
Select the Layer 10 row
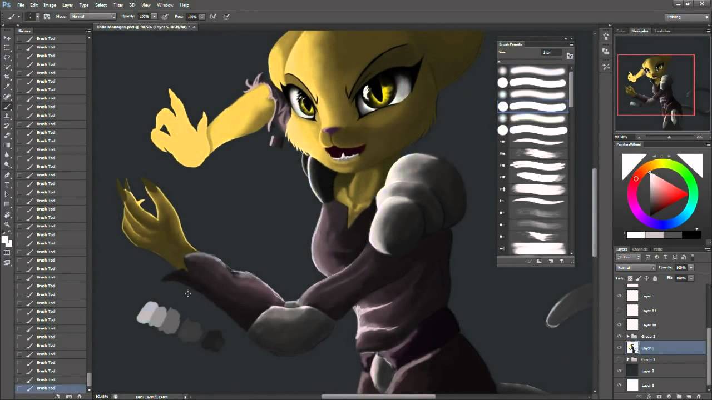click(661, 325)
